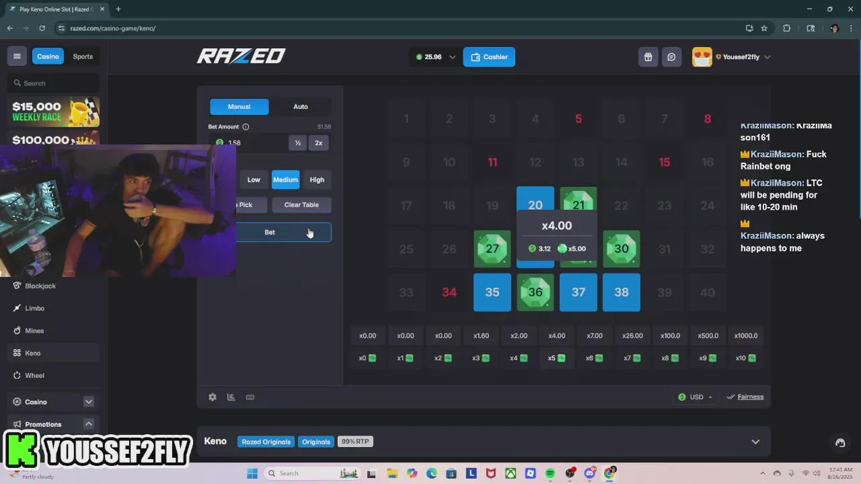Show hidden system tray icons
Screen dimensions: 861x484
pos(762,473)
